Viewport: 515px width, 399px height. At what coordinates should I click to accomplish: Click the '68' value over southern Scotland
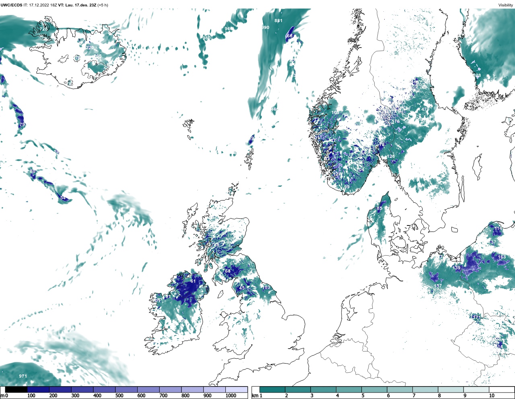(228, 271)
